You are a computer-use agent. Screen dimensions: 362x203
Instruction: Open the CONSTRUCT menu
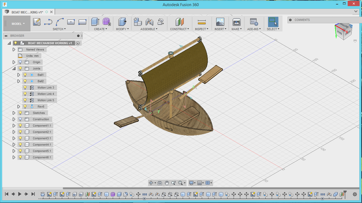tap(179, 29)
